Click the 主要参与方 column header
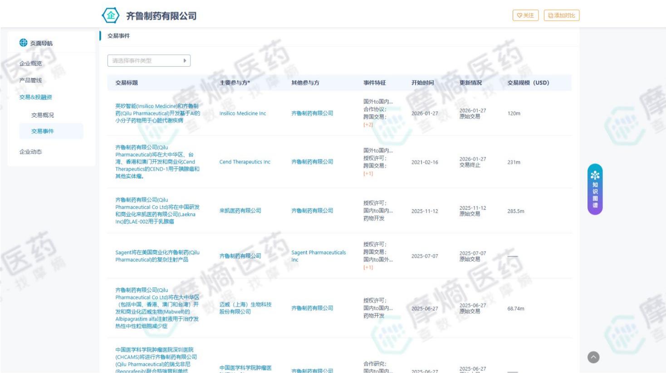The height and width of the screenshot is (373, 666). pyautogui.click(x=235, y=83)
